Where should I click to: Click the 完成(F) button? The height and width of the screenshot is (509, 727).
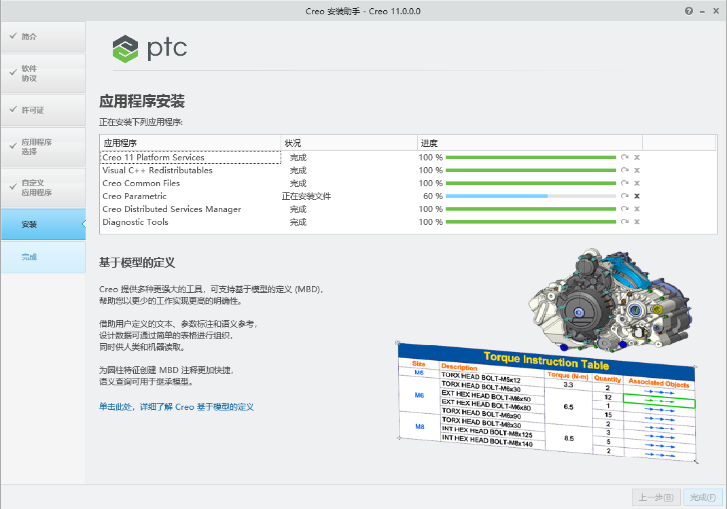click(x=703, y=497)
